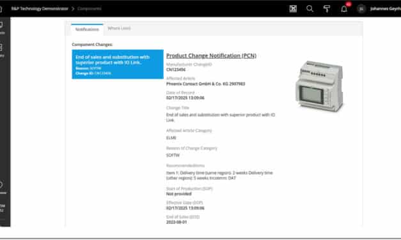Open the notification bell icon
Viewport: 401px width, 240px height.
344,9
